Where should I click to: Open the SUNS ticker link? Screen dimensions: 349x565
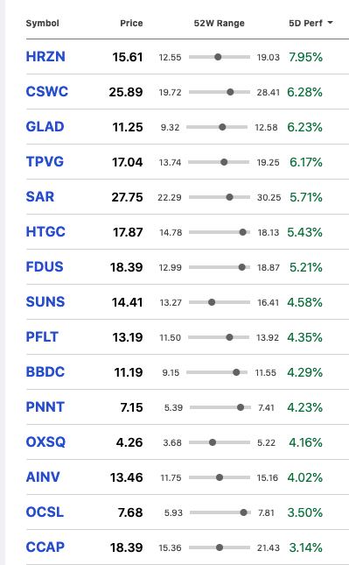click(45, 302)
